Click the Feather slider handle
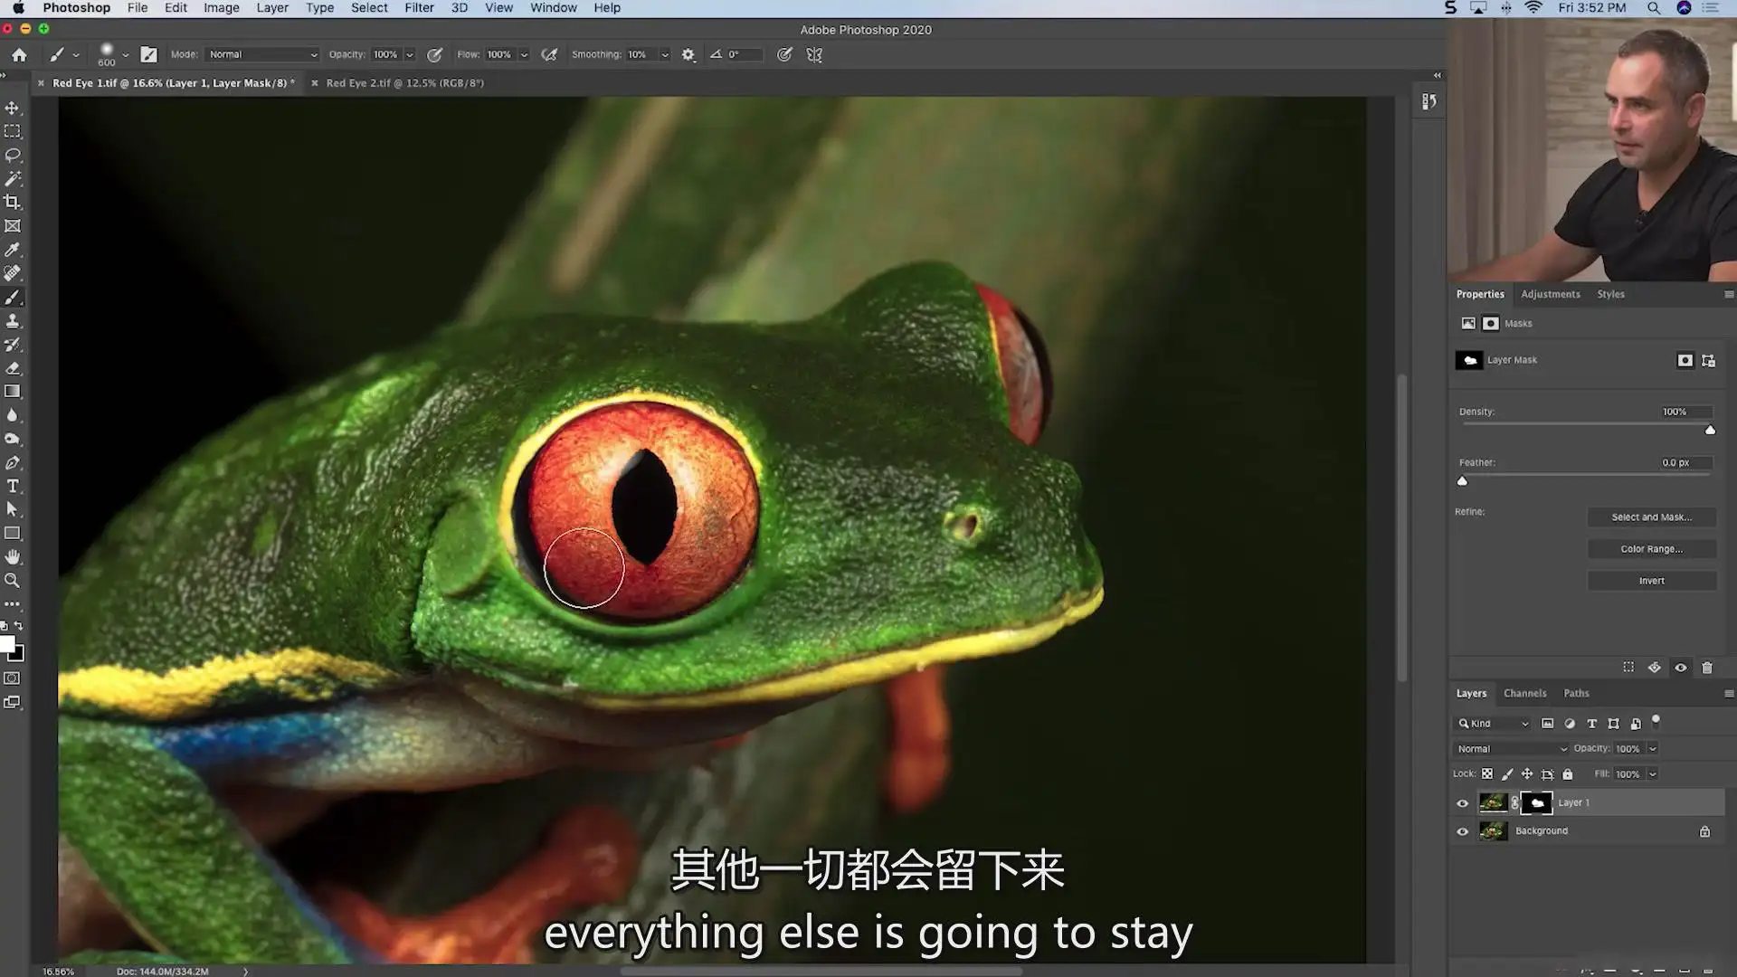The width and height of the screenshot is (1737, 977). [1462, 480]
